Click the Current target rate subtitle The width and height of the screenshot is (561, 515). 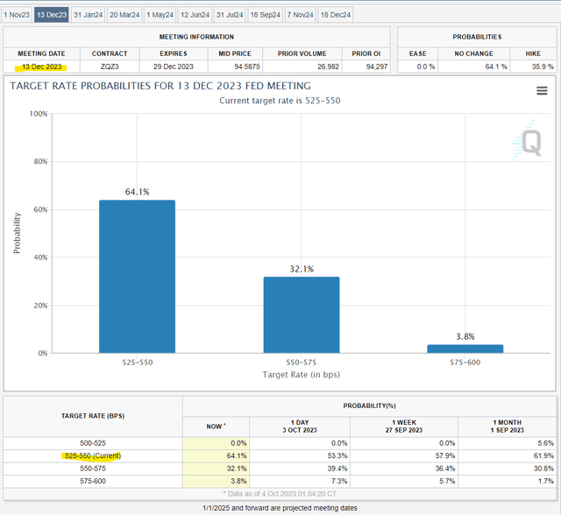(280, 101)
